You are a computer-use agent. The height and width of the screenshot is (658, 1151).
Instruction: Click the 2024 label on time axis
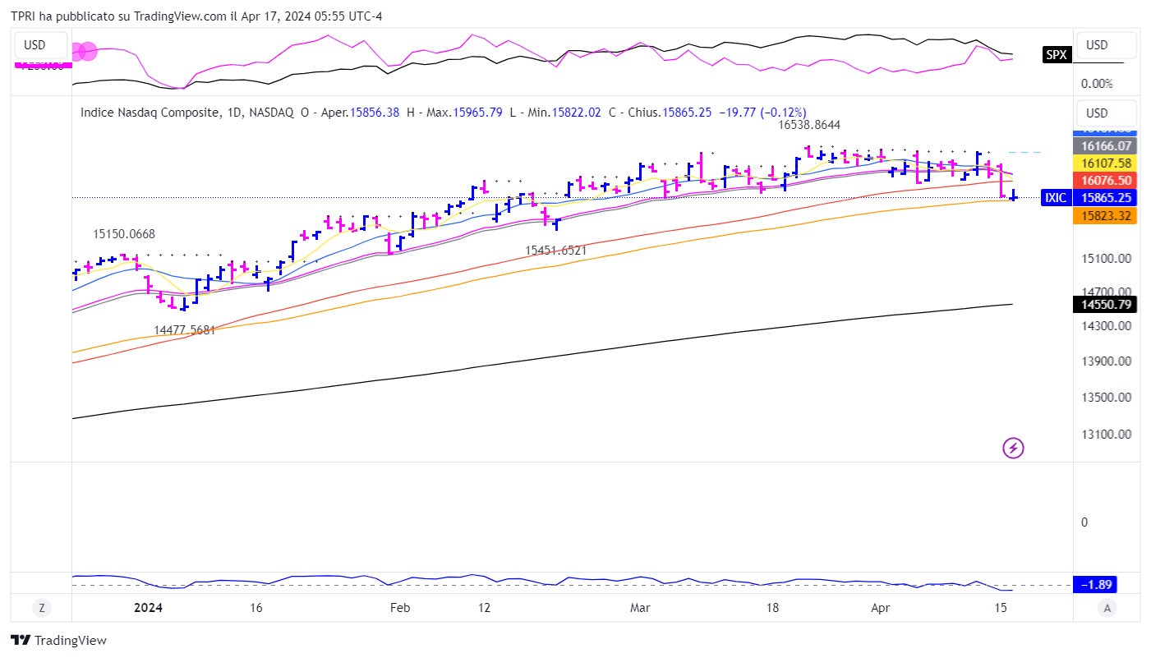pos(149,608)
